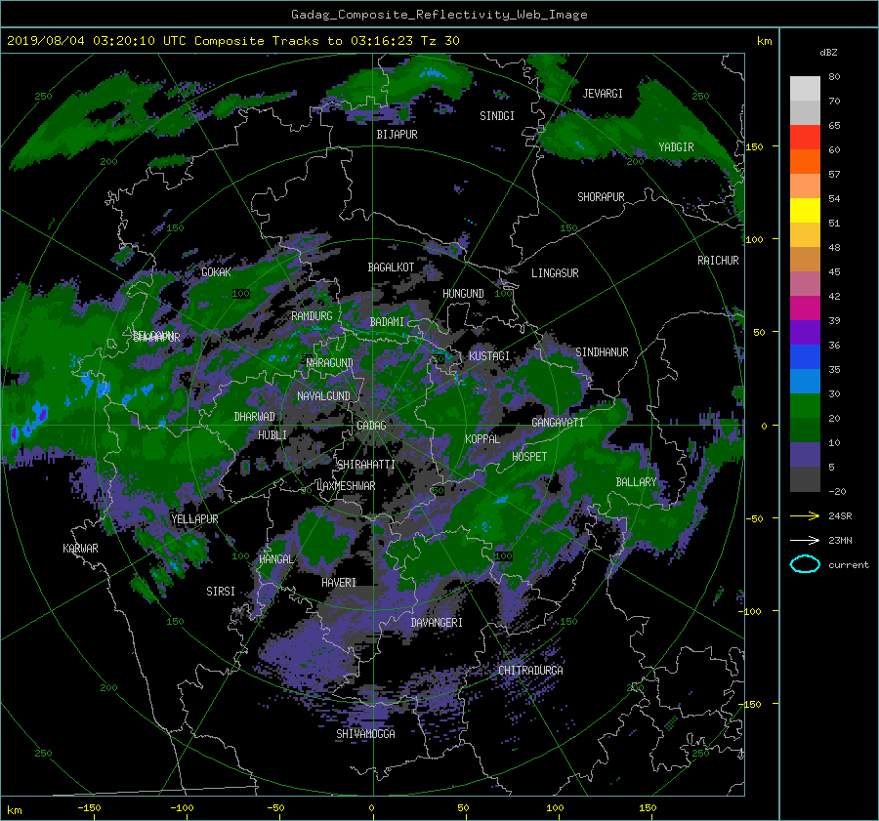Viewport: 879px width, 821px height.
Task: Click the LAXMESHWAR city label
Action: [346, 486]
